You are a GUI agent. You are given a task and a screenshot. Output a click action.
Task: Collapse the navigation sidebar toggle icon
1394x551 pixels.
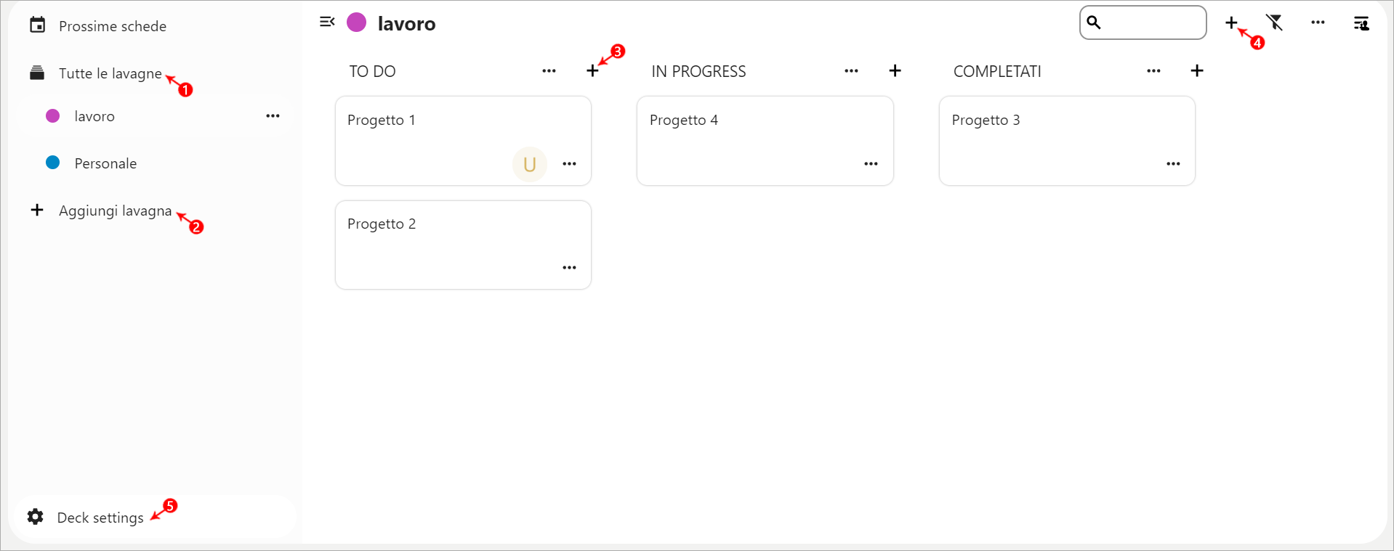coord(327,23)
